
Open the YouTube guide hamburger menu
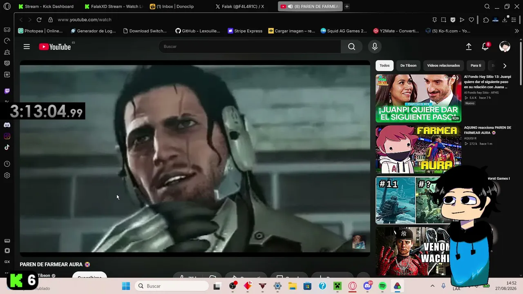(x=27, y=47)
